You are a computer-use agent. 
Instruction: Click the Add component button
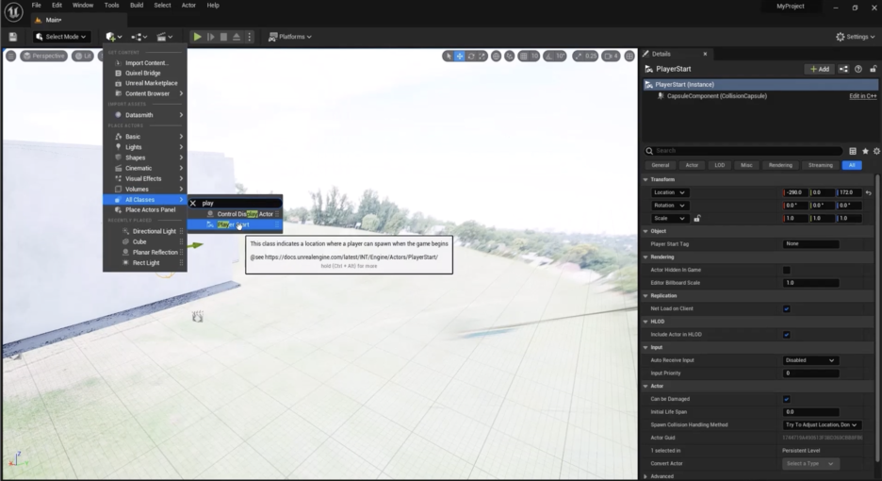[820, 69]
